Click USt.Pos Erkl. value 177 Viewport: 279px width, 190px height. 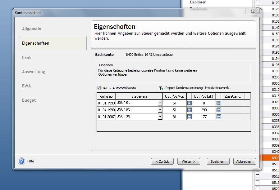pos(204,117)
